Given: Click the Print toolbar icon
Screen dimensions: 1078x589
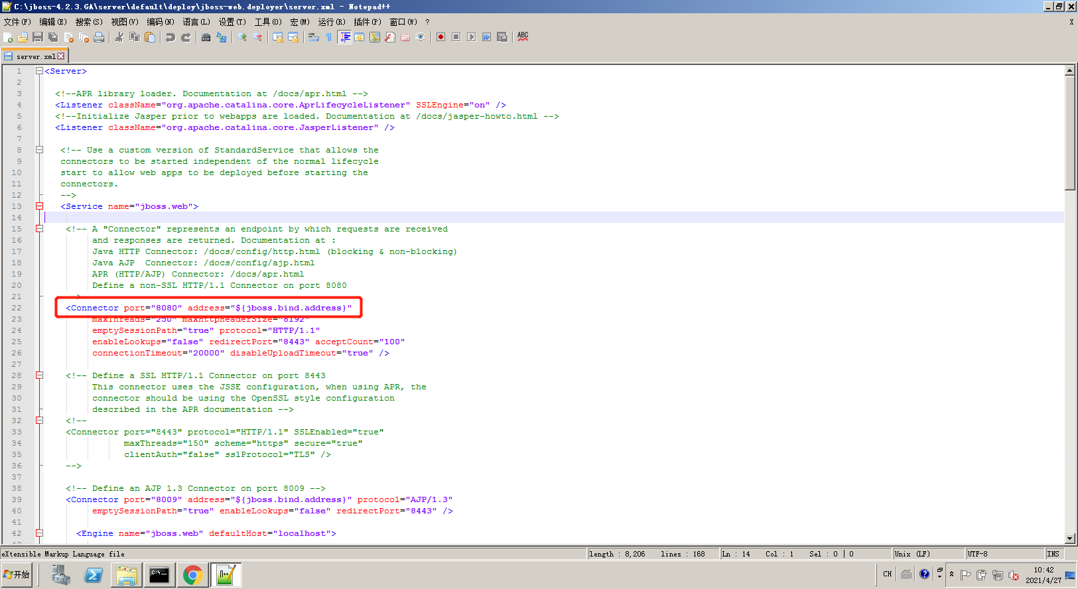Looking at the screenshot, I should click(99, 37).
